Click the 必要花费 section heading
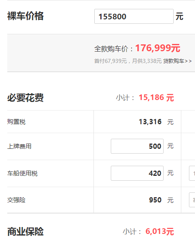 pos(25,98)
